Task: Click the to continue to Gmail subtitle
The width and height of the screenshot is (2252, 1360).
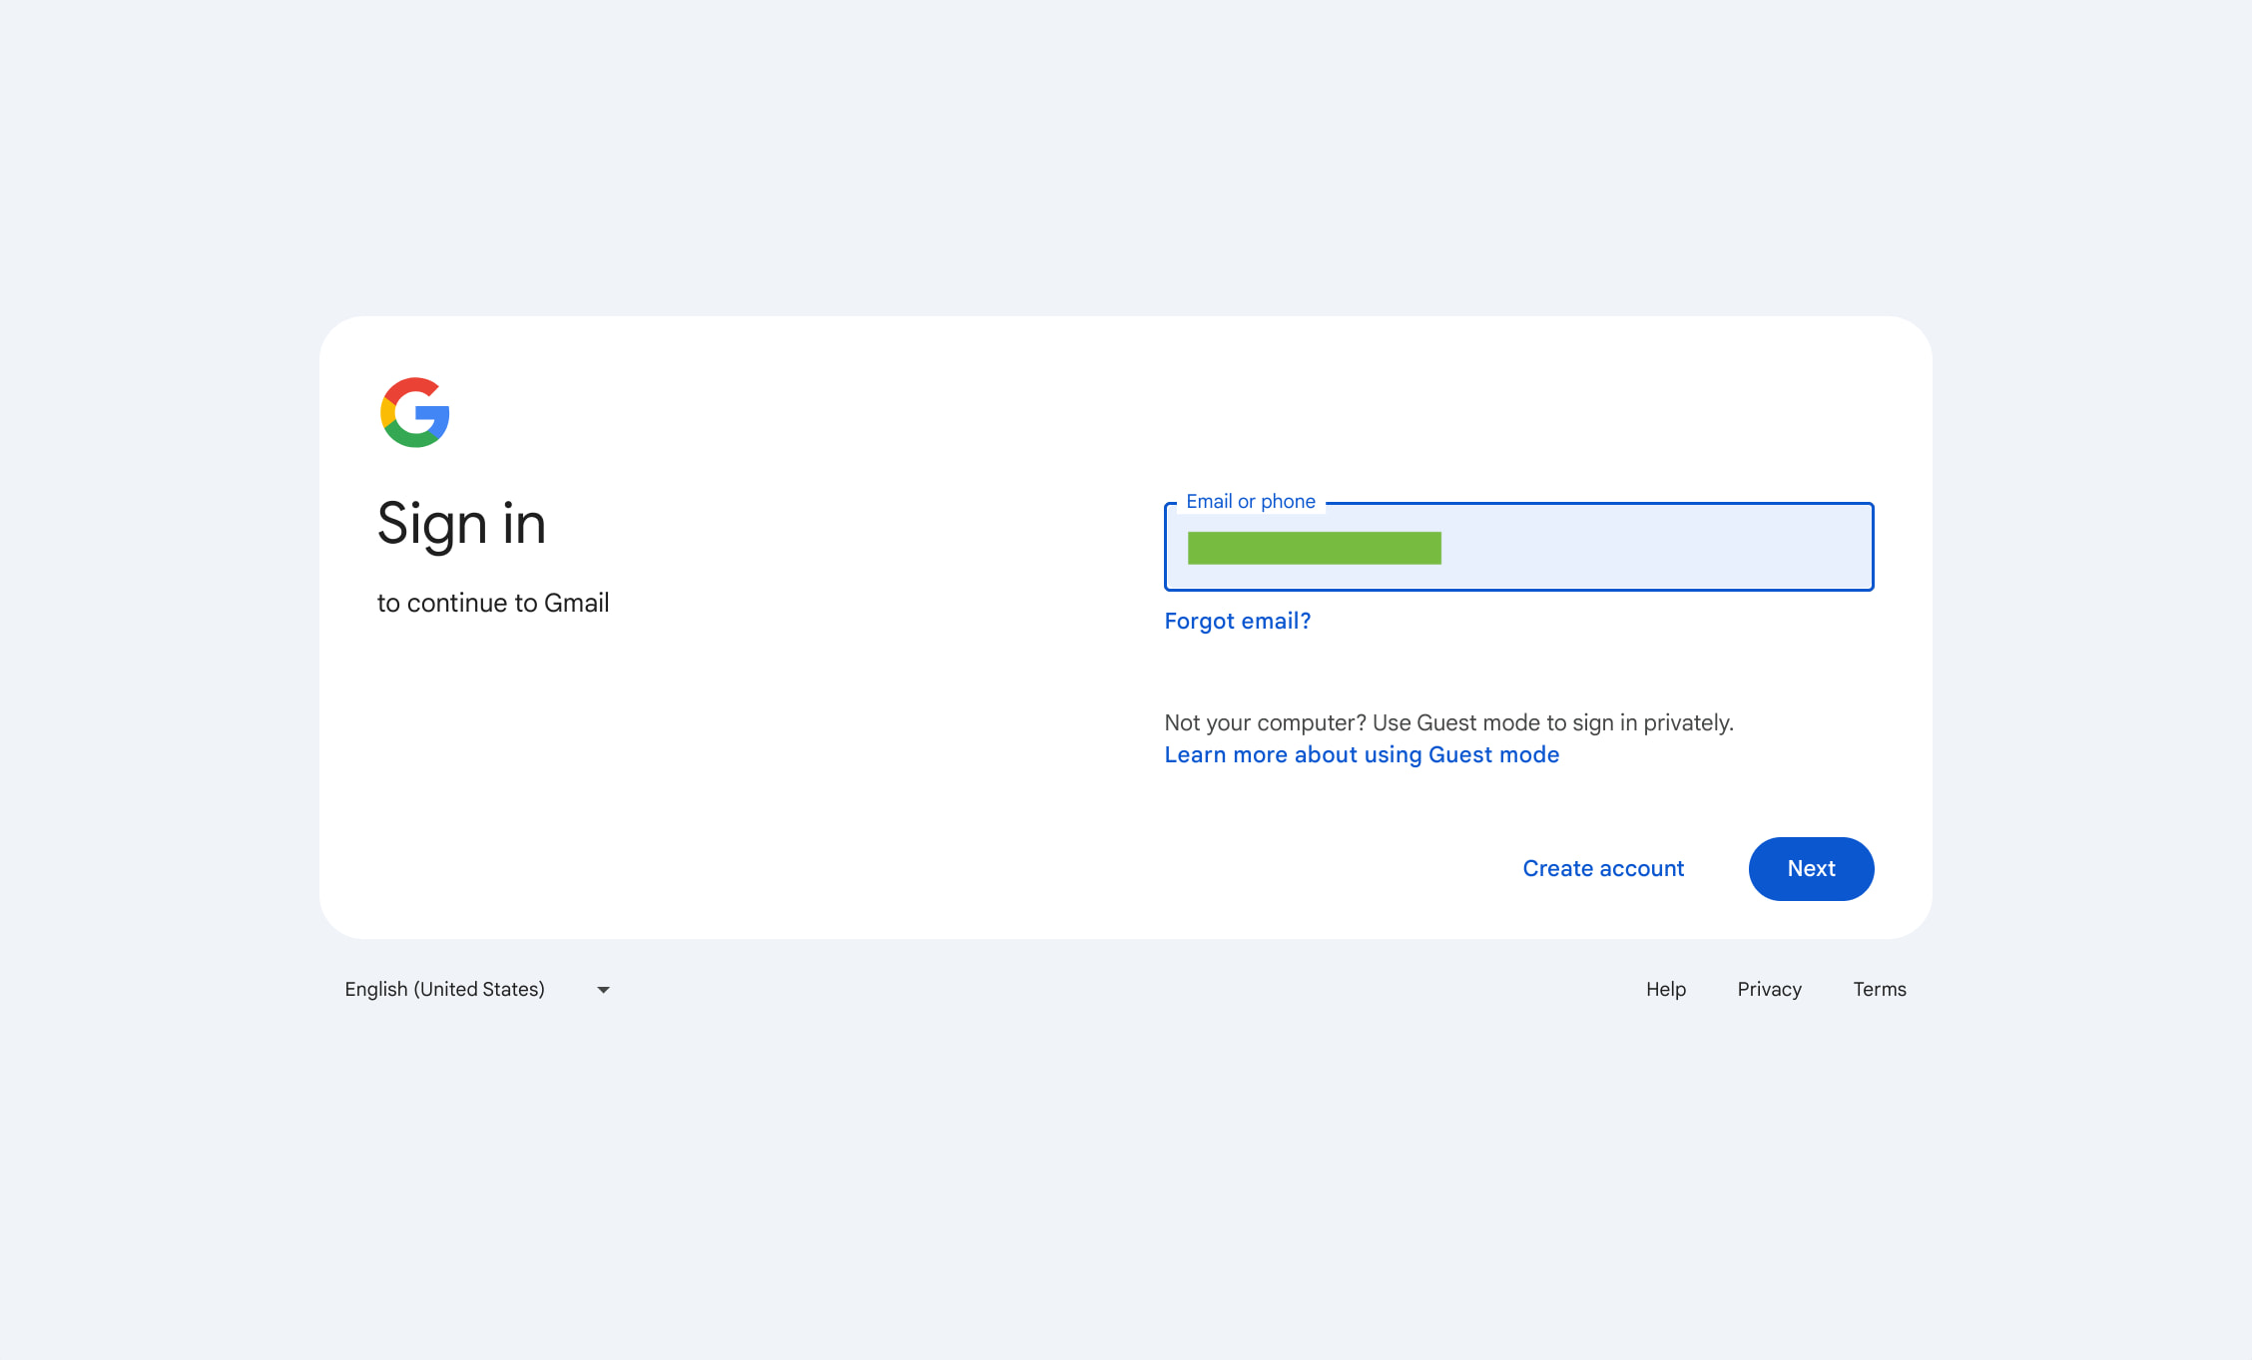Action: pyautogui.click(x=493, y=602)
